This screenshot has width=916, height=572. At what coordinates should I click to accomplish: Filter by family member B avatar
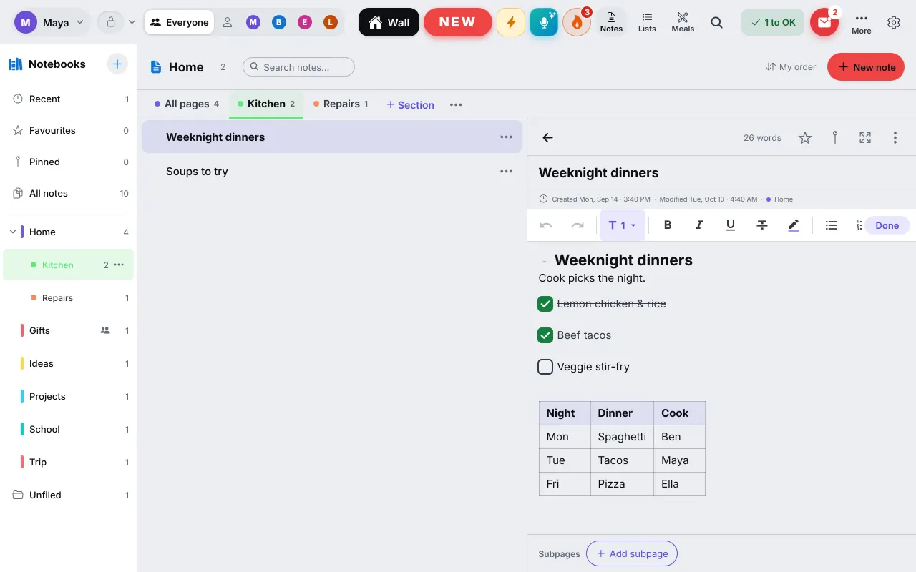(x=278, y=22)
